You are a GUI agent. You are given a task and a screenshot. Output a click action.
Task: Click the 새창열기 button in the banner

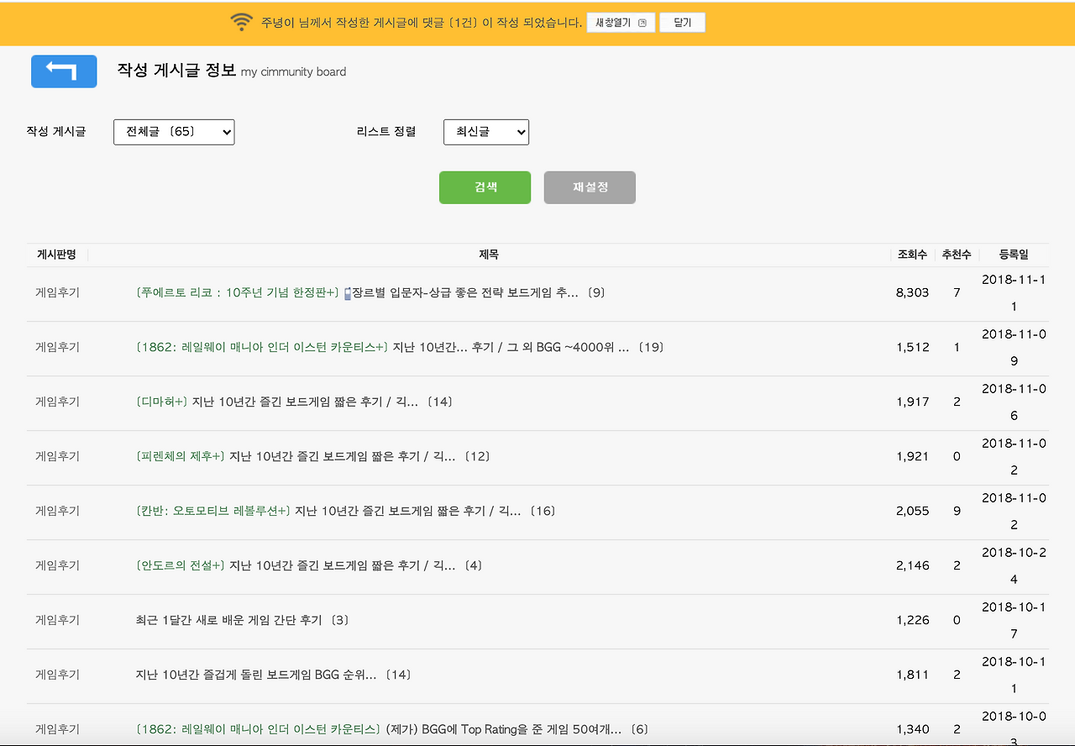click(x=615, y=23)
